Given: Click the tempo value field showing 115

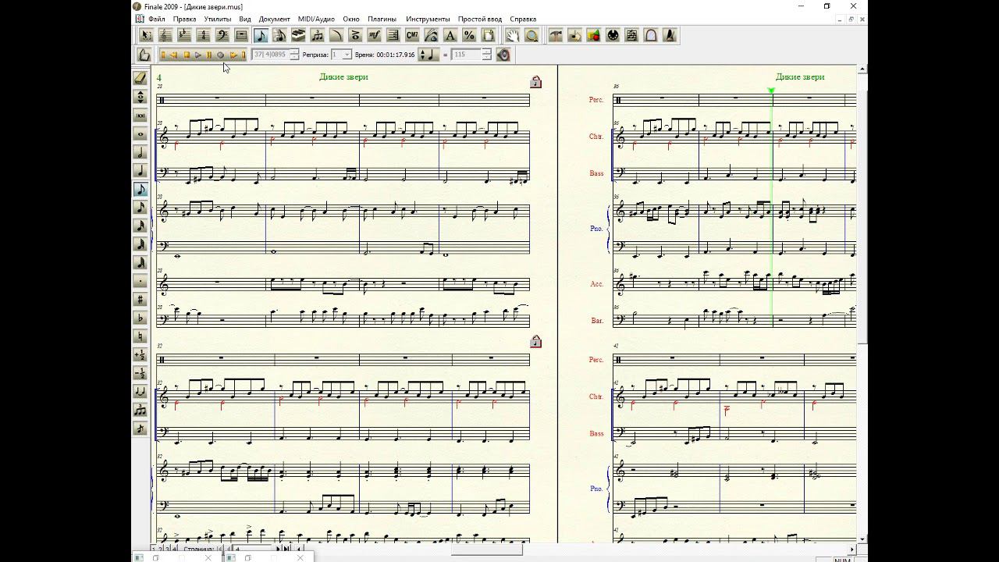Looking at the screenshot, I should [467, 55].
